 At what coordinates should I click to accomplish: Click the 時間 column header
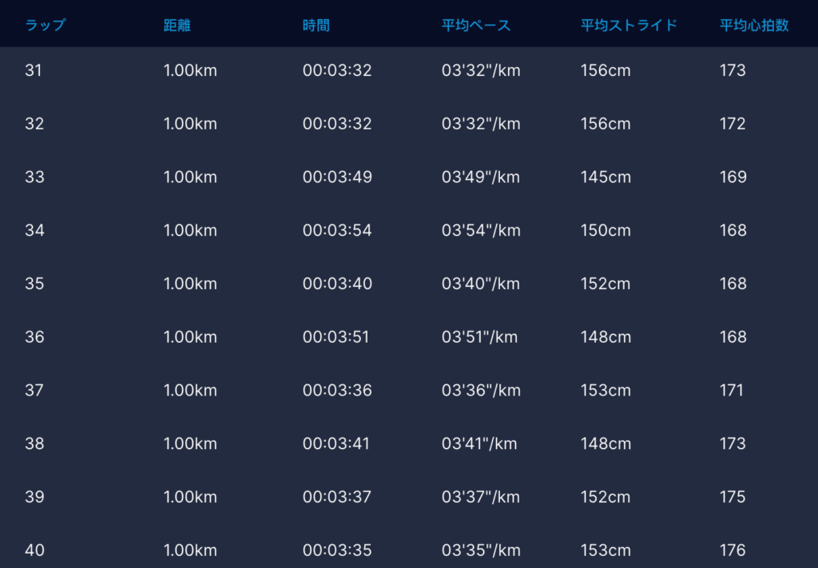coord(316,25)
